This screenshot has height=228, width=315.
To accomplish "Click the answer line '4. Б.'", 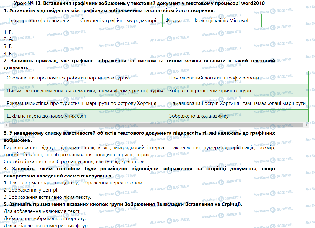I will pos(9,53).
